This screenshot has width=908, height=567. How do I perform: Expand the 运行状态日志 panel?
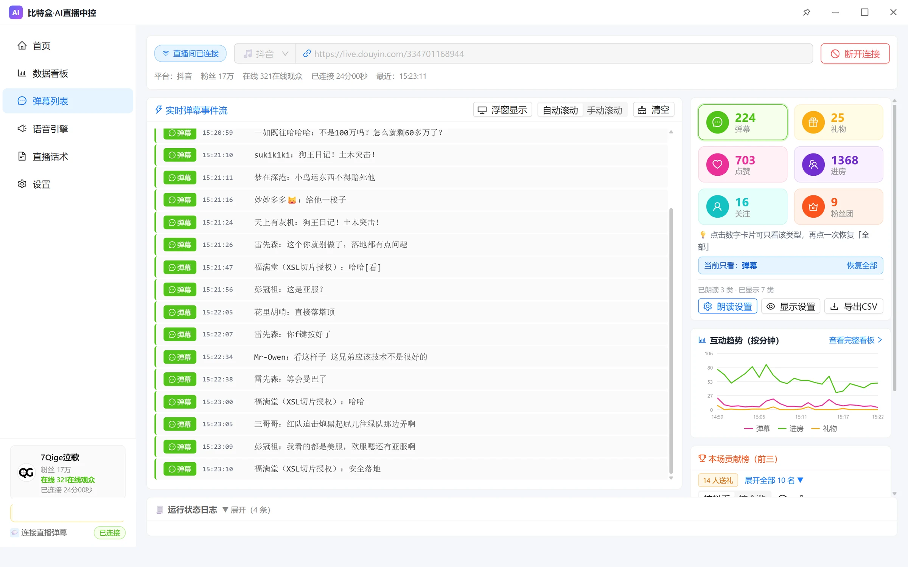[246, 510]
